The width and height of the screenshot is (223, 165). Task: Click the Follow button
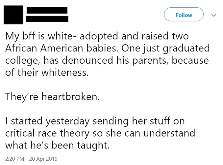[184, 15]
